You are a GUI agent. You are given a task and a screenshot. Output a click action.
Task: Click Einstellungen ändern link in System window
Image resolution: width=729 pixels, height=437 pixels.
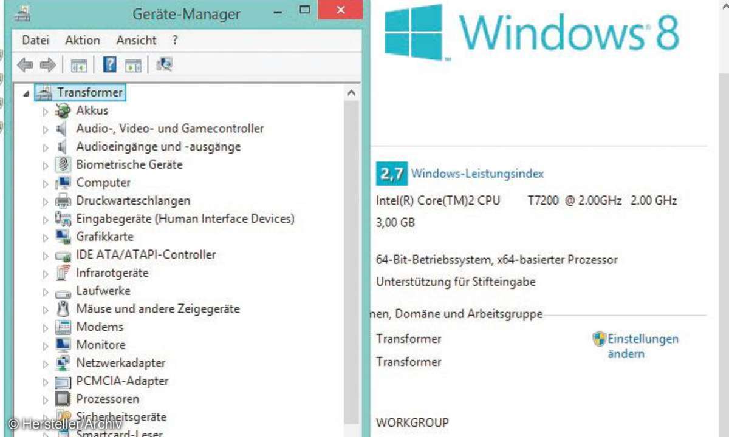pyautogui.click(x=643, y=347)
